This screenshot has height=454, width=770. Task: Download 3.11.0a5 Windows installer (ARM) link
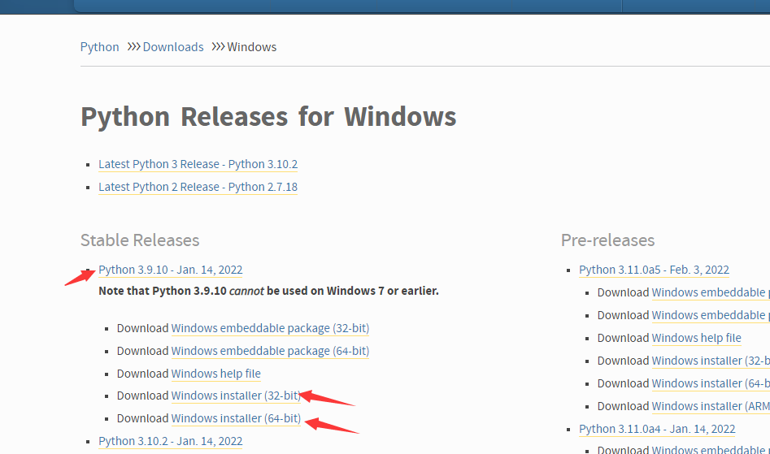click(711, 406)
